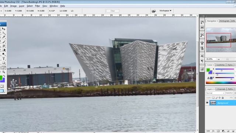Select the Measure ruler tool
236x133 pixels.
tap(4, 68)
